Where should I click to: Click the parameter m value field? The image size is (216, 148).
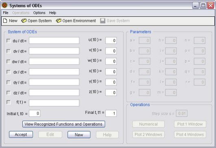coord(171,93)
